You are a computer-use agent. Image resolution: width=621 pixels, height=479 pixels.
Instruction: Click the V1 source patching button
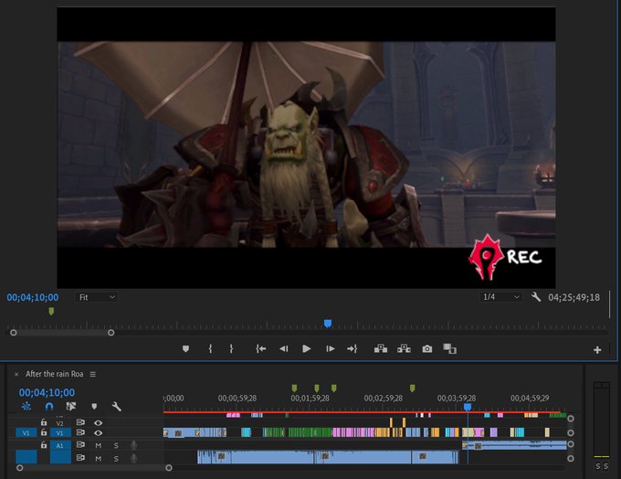(26, 432)
